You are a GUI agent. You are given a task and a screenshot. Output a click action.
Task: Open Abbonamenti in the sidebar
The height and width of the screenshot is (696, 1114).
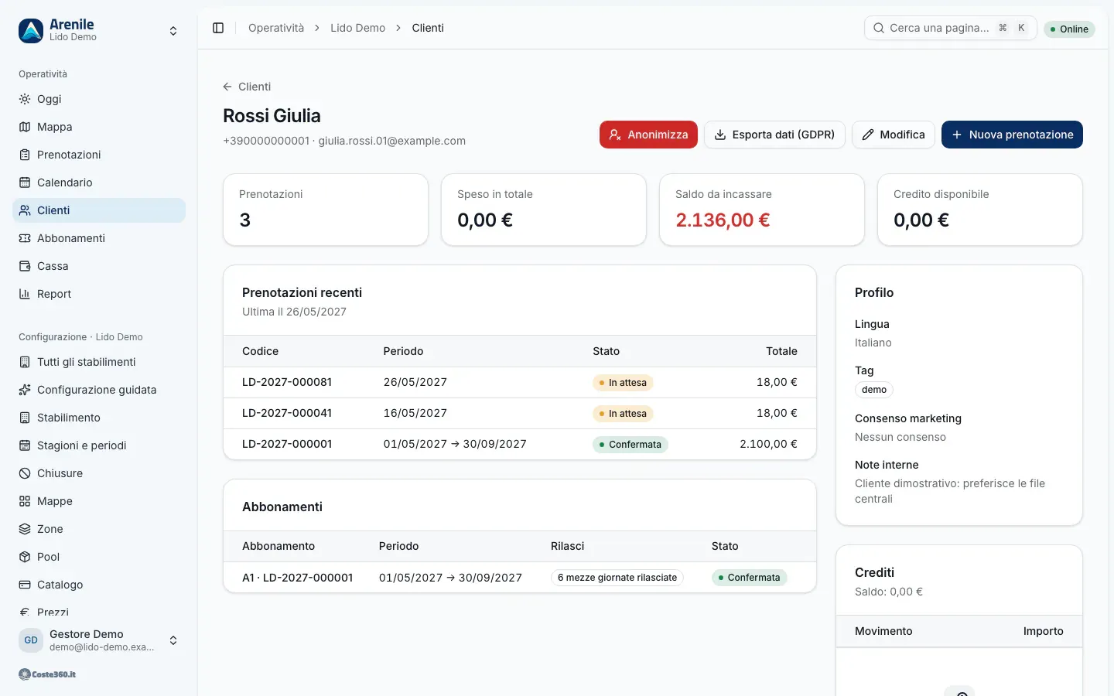99,238
